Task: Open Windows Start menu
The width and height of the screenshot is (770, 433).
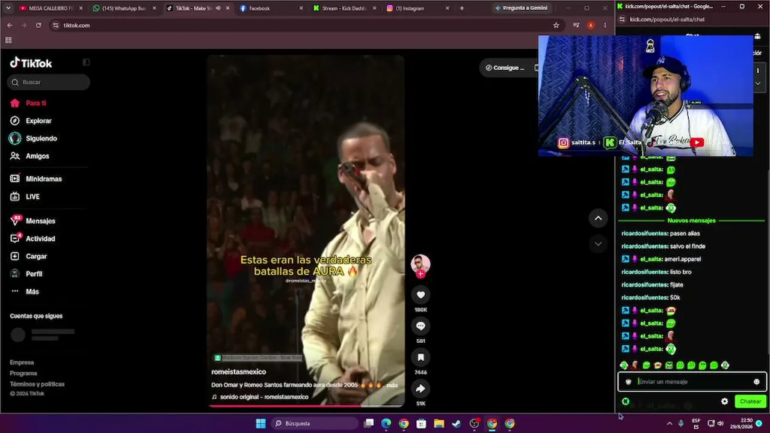Action: coord(260,423)
